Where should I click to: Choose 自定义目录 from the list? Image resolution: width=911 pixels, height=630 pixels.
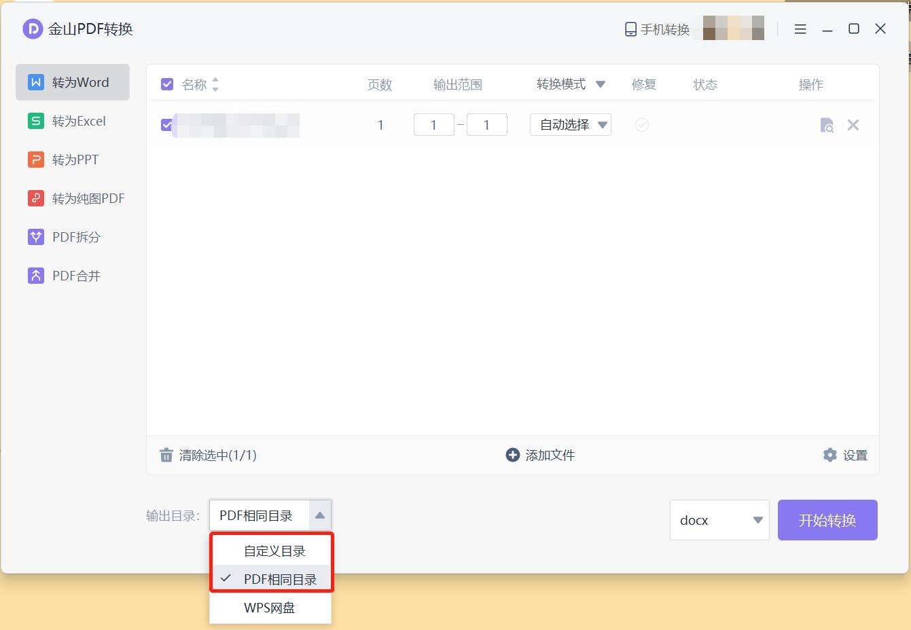tap(270, 551)
